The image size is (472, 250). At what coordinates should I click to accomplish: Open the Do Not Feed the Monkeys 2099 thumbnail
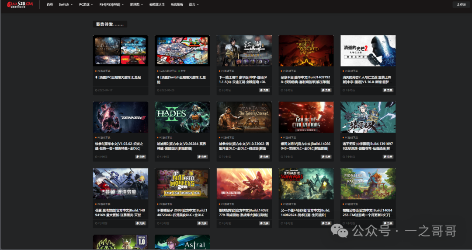182,184
